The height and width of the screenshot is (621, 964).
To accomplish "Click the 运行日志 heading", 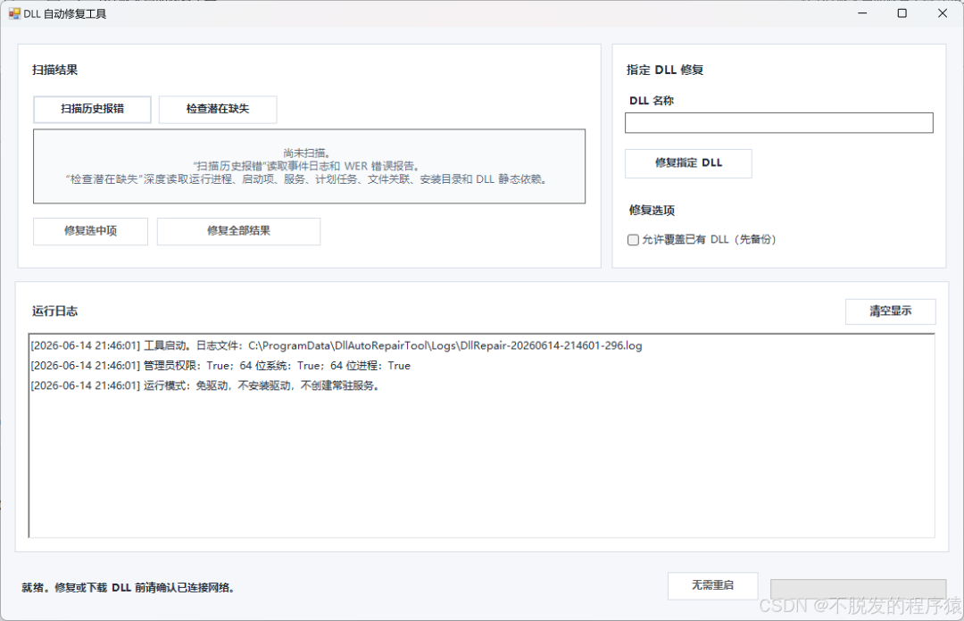I will (x=55, y=311).
